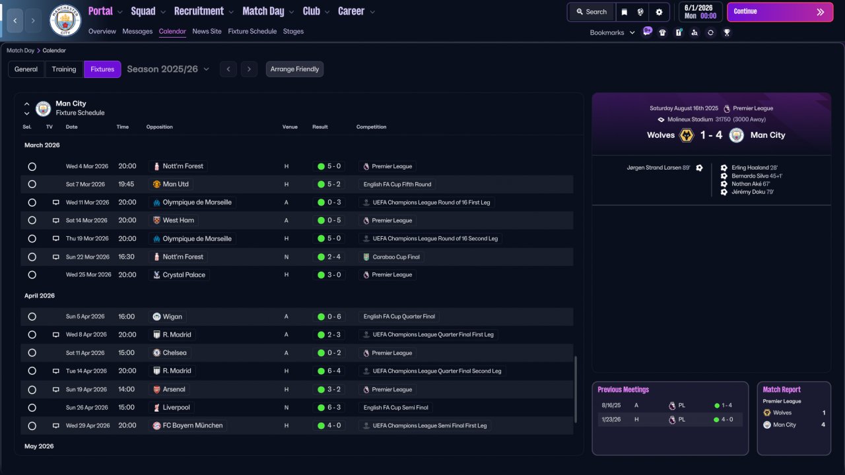Screen dimensions: 845x475
Task: Select the West Ham fixture radio button
Action: (32, 220)
